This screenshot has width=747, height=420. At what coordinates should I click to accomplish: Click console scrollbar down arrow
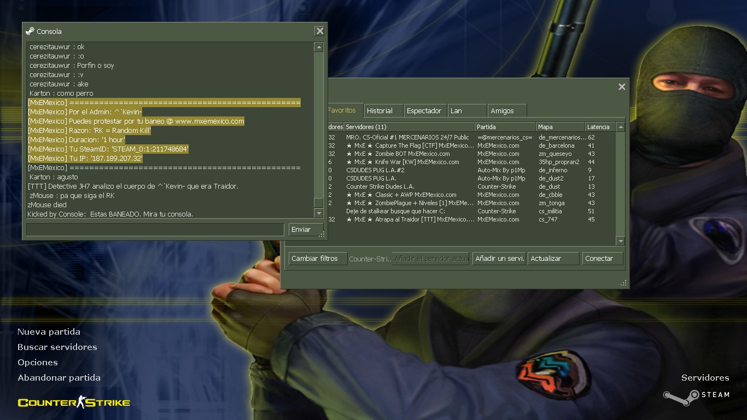click(x=319, y=213)
